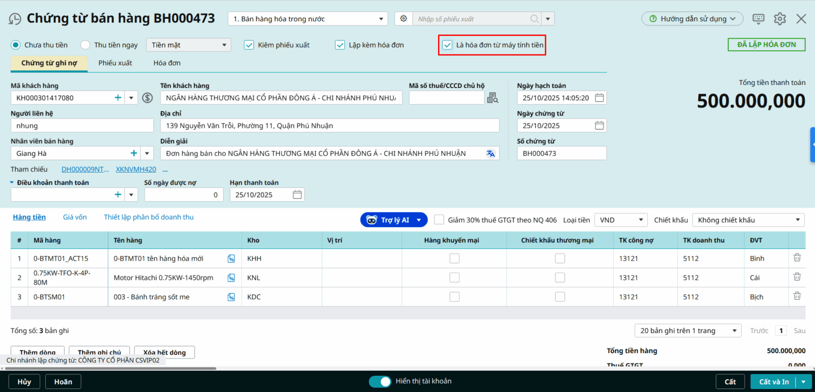Click the tax code lookup icon

coord(492,98)
